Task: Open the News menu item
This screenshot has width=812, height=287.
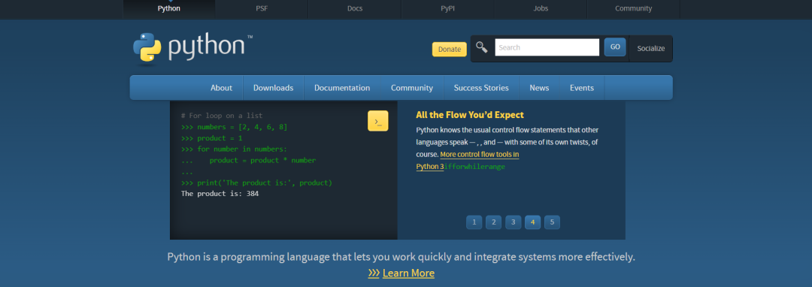Action: 539,88
